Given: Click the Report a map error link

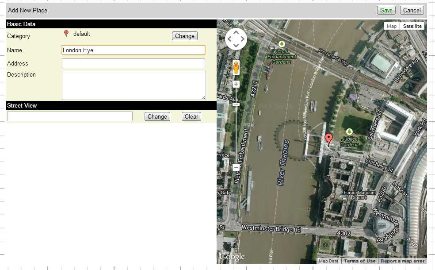Looking at the screenshot, I should [x=403, y=261].
